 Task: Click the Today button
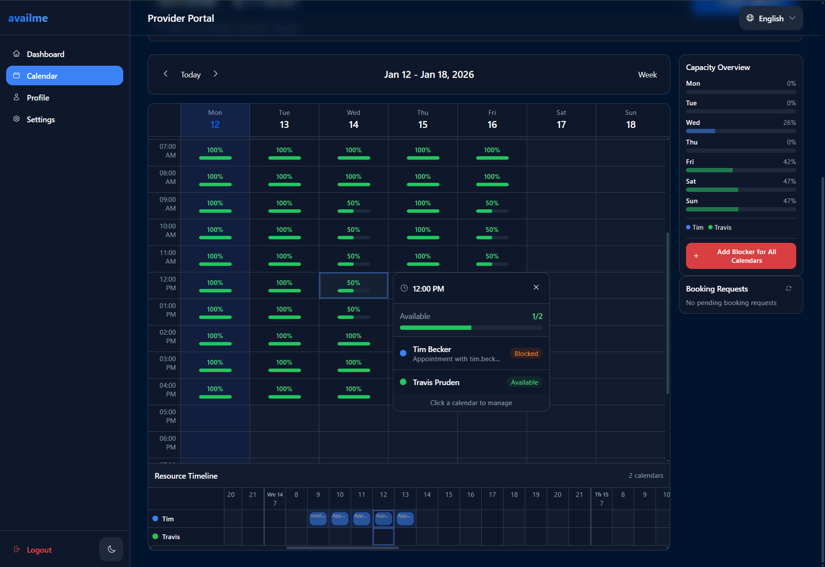tap(190, 74)
